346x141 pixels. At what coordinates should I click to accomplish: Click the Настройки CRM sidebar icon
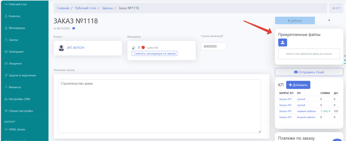click(x=6, y=99)
